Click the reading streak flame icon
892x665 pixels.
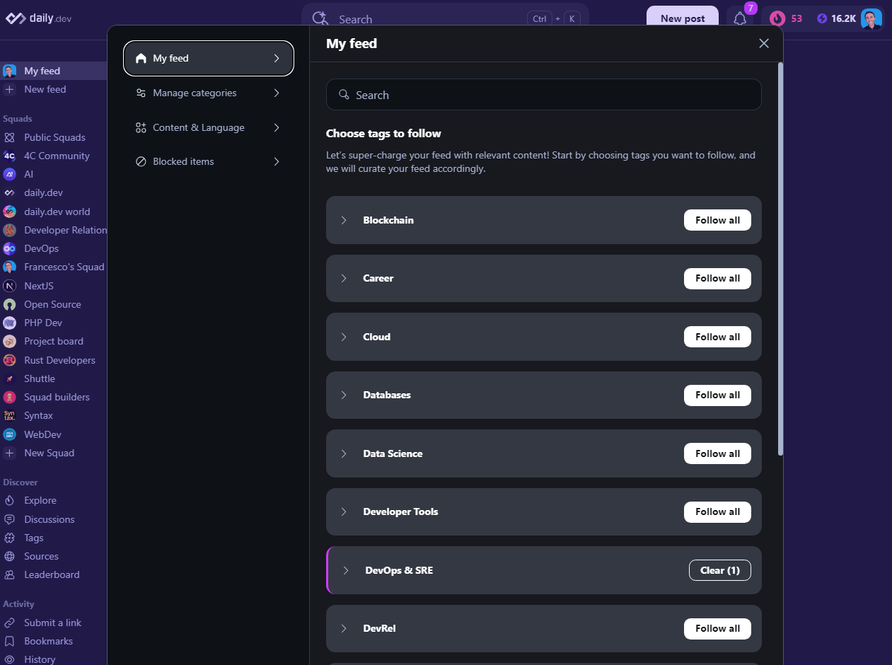(x=778, y=18)
